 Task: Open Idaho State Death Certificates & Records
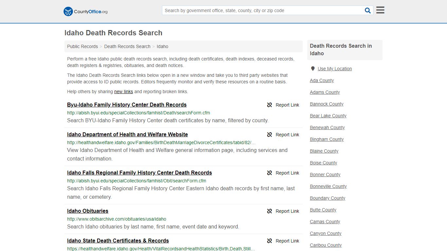118,241
